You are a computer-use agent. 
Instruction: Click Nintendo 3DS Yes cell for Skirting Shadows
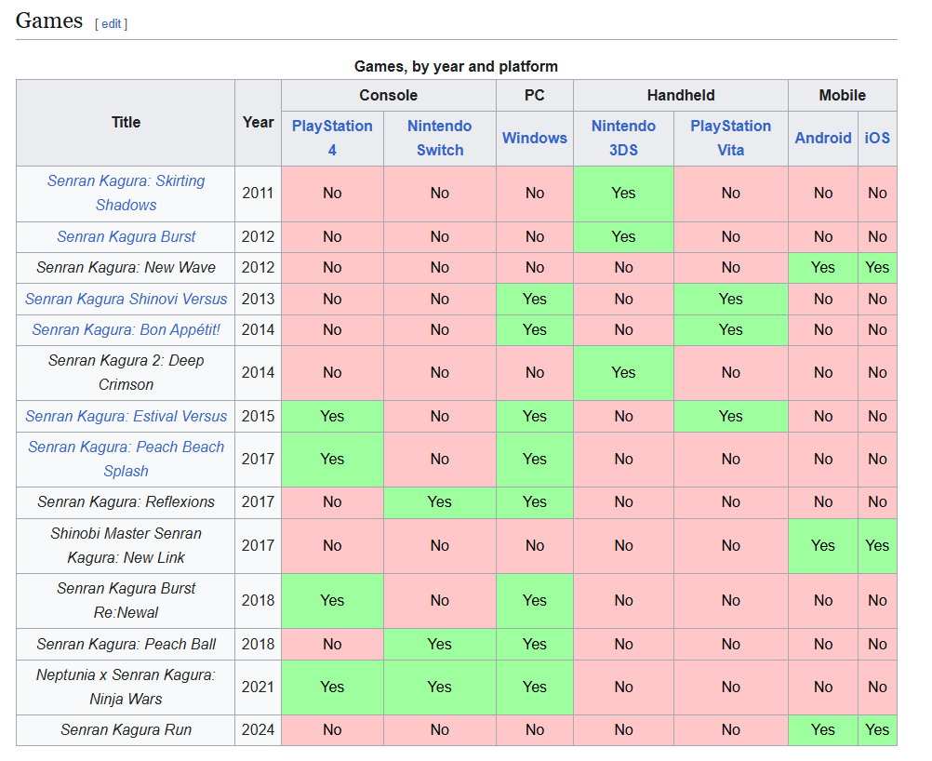point(623,194)
